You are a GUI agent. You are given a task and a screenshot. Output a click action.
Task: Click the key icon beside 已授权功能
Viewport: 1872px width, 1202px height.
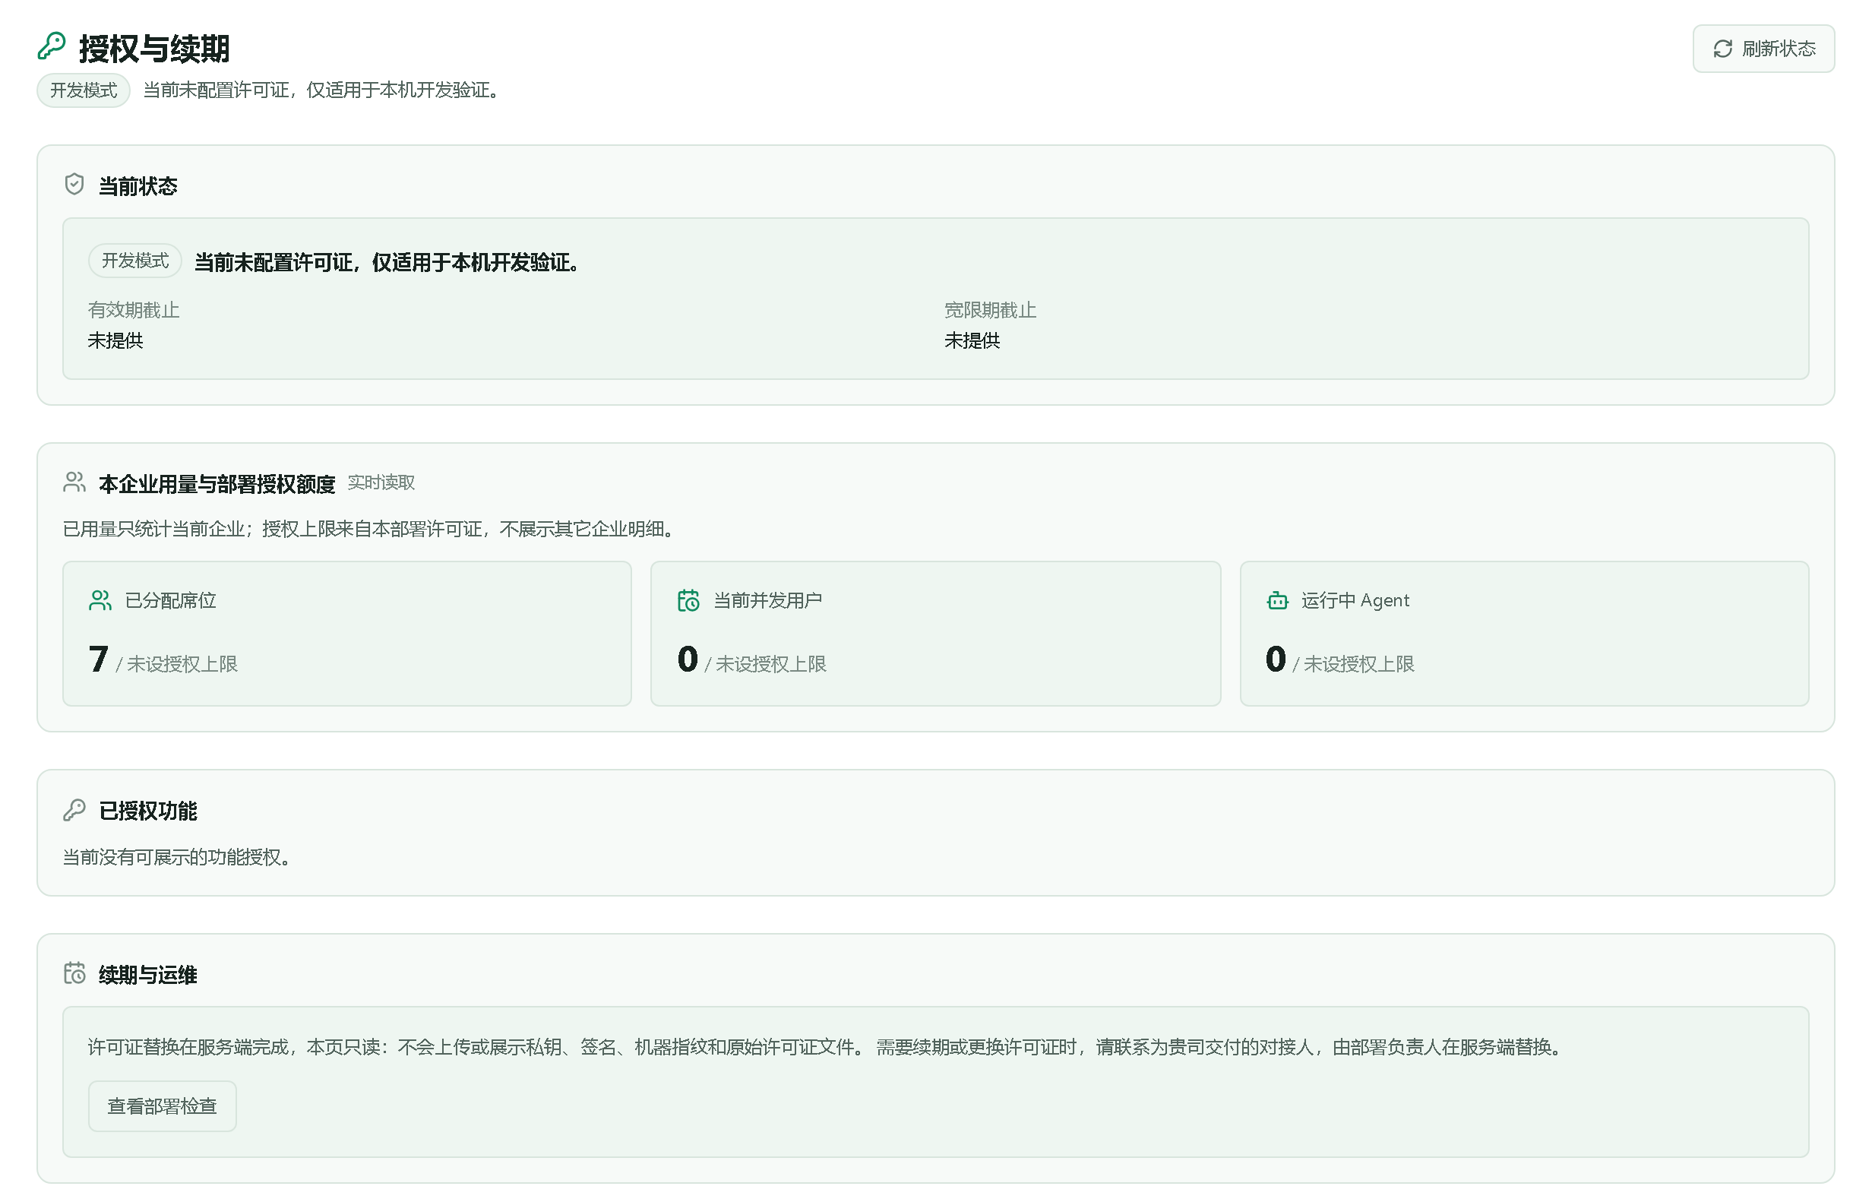click(74, 810)
